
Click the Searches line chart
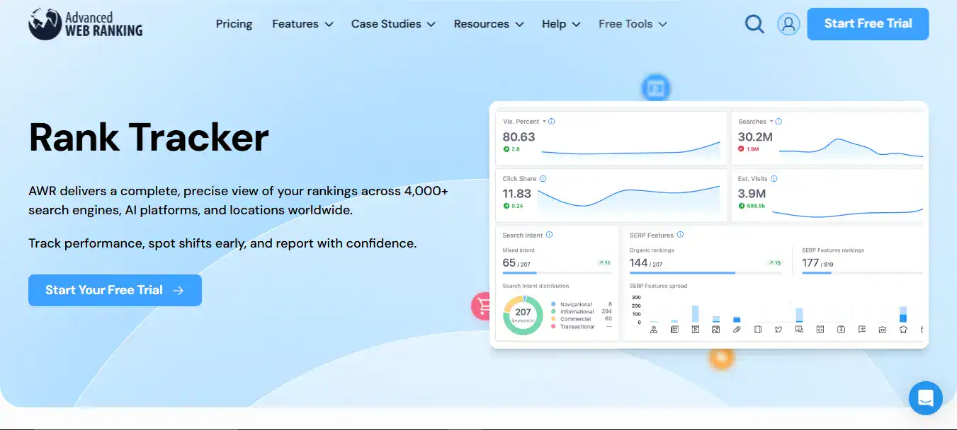coord(851,147)
